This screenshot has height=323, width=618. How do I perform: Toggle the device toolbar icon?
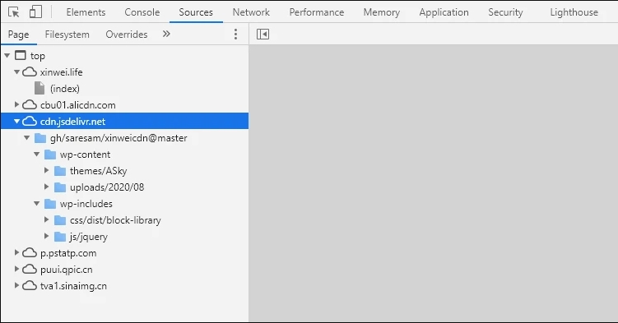(x=35, y=12)
